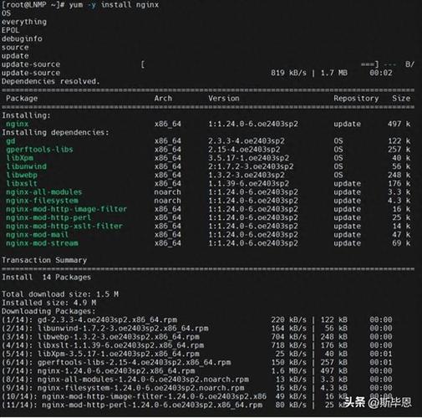Select the 'nginx-mod-http-xslt-filter' package name
Viewport: 422px width, 418px height.
[64, 226]
